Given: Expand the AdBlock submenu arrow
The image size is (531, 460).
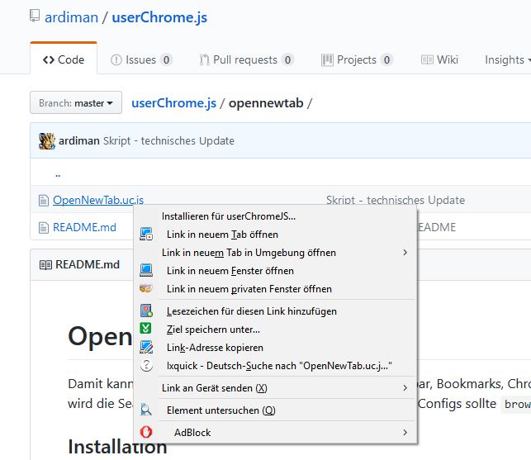Looking at the screenshot, I should (x=405, y=432).
